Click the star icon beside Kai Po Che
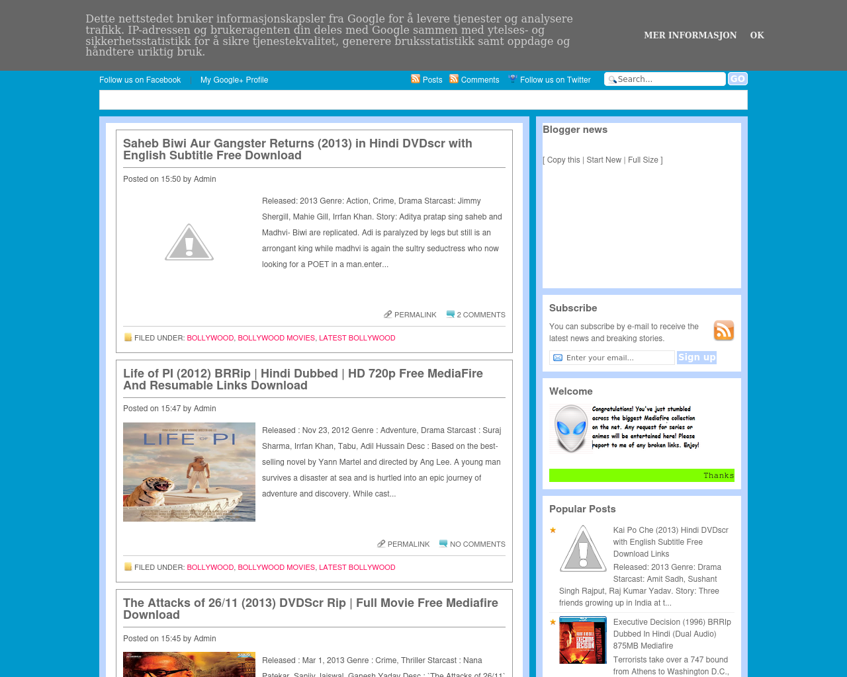847x677 pixels. 553,530
